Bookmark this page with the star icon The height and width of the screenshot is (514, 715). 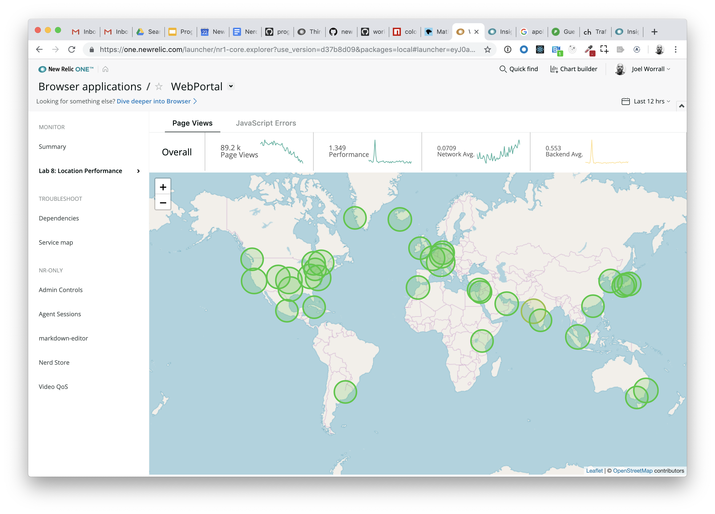click(487, 49)
